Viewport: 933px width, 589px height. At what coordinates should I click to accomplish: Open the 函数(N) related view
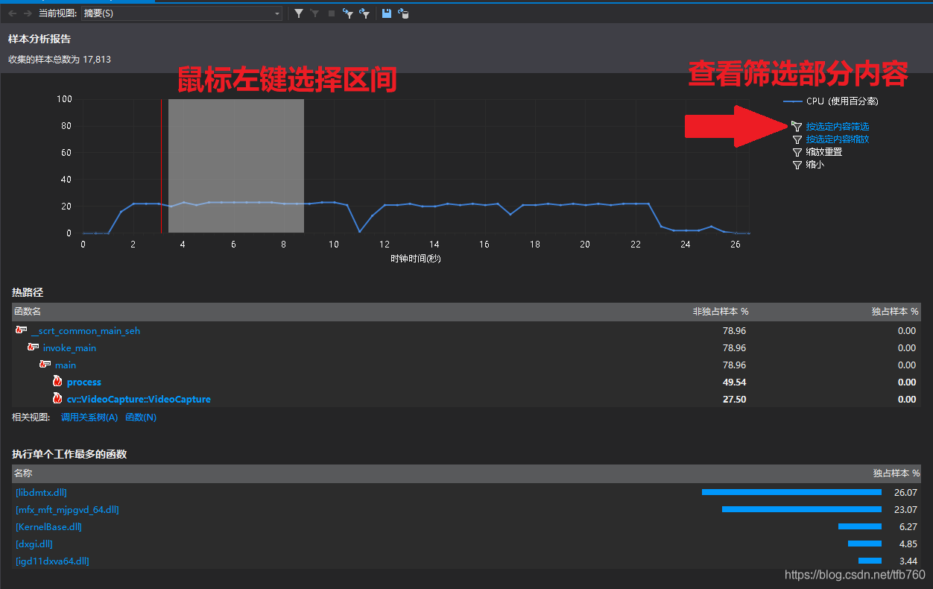click(x=141, y=418)
